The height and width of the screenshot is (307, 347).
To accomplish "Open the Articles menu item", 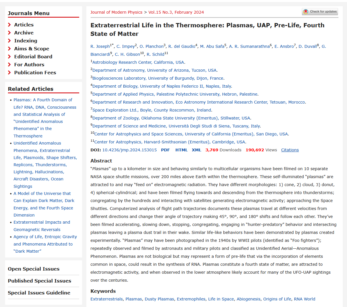I will point(24,25).
